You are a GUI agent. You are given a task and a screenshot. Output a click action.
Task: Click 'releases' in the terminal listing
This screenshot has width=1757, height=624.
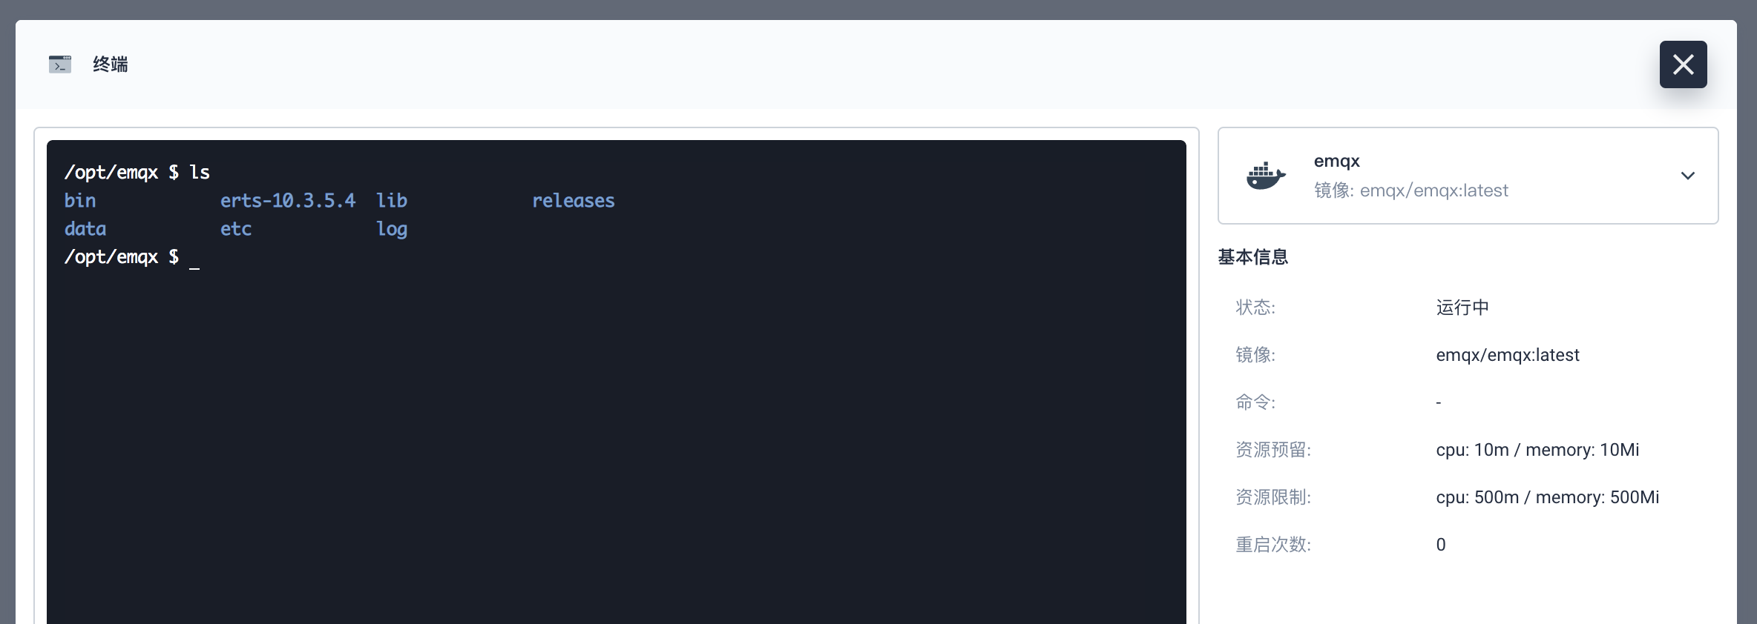[574, 201]
